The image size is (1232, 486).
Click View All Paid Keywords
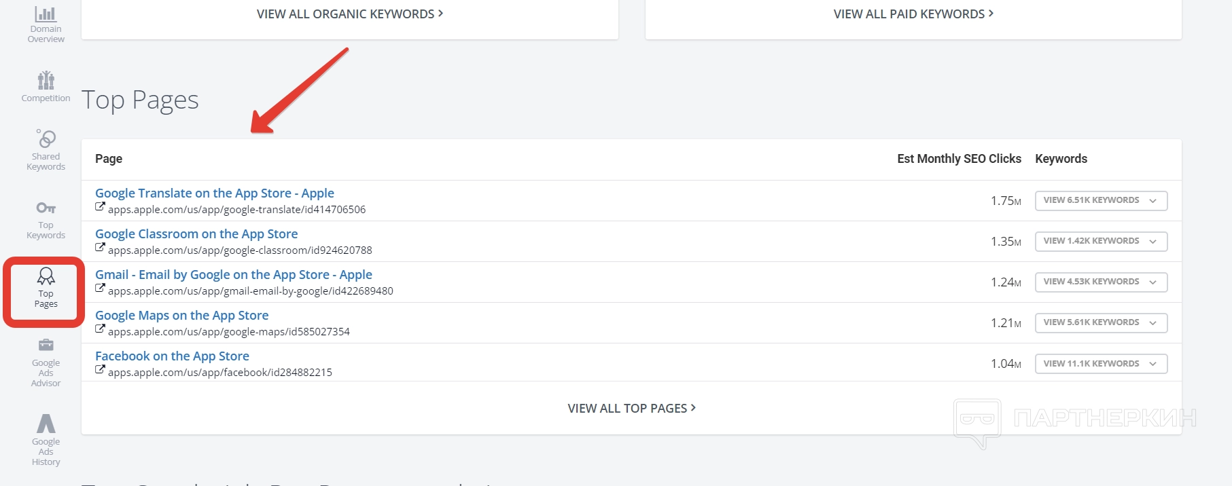[913, 14]
